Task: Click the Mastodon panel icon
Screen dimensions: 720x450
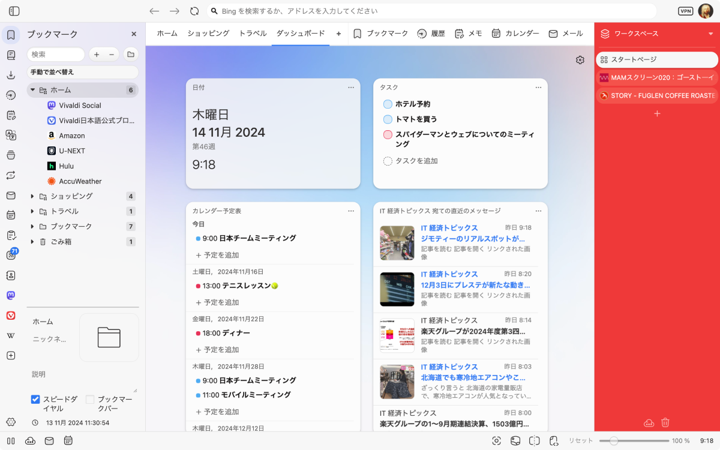Action: 11,295
